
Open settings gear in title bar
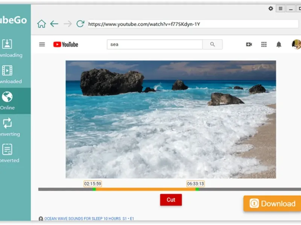tap(271, 8)
